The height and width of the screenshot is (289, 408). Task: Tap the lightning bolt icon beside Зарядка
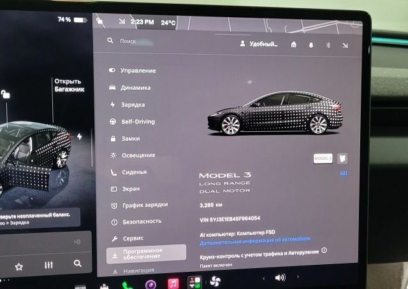point(112,104)
